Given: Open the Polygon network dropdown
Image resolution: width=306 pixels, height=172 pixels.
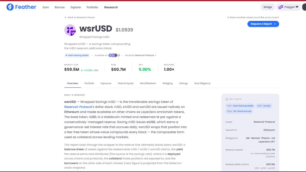Looking at the screenshot, I should pos(288,7).
